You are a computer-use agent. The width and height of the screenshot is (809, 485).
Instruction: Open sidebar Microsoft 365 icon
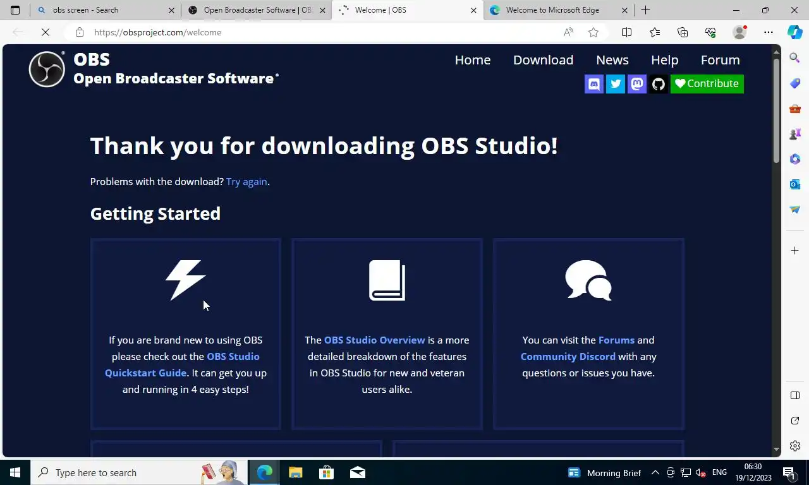point(795,159)
